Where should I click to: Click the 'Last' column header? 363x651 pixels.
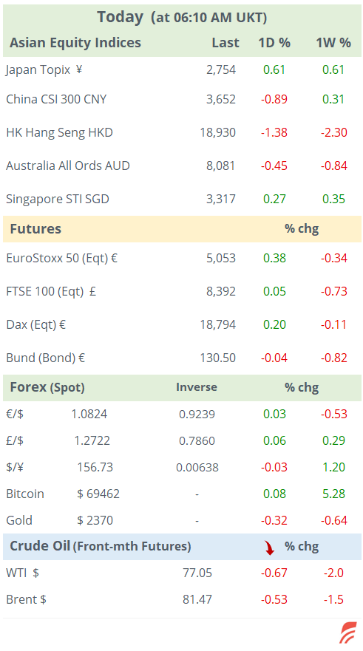pos(225,42)
